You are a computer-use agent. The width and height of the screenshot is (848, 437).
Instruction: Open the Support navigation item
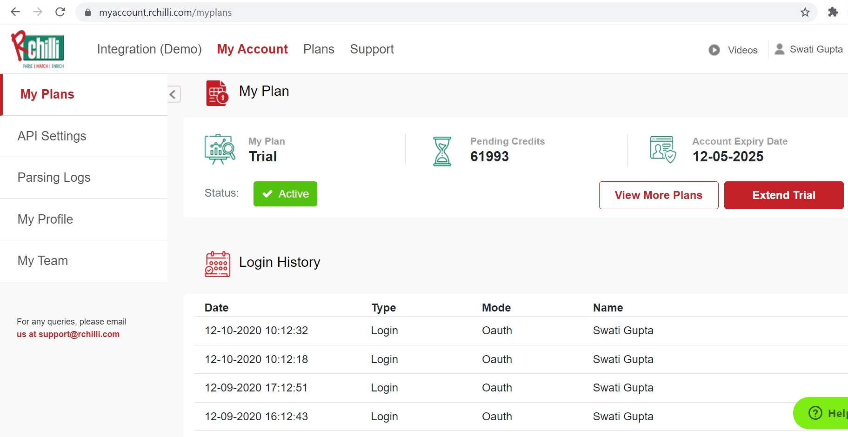coord(372,49)
